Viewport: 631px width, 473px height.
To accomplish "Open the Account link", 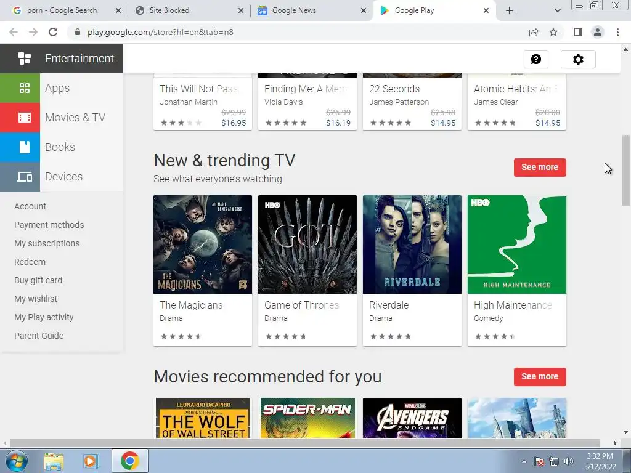I will 30,206.
